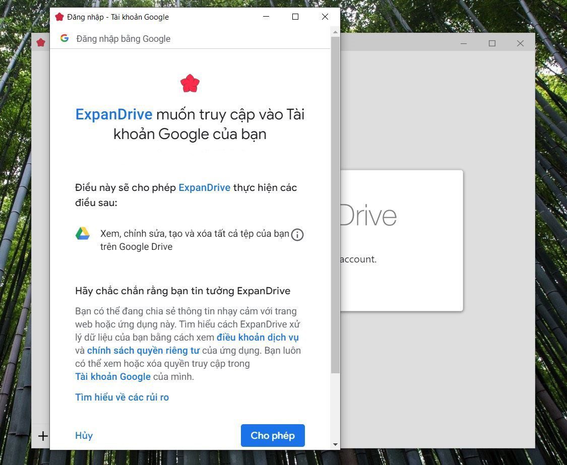Click the Hủy cancel link
Screen dimensions: 567x465
tap(84, 435)
